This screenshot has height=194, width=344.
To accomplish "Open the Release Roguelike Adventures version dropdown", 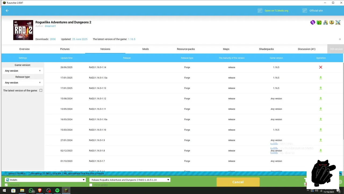I will [130, 180].
